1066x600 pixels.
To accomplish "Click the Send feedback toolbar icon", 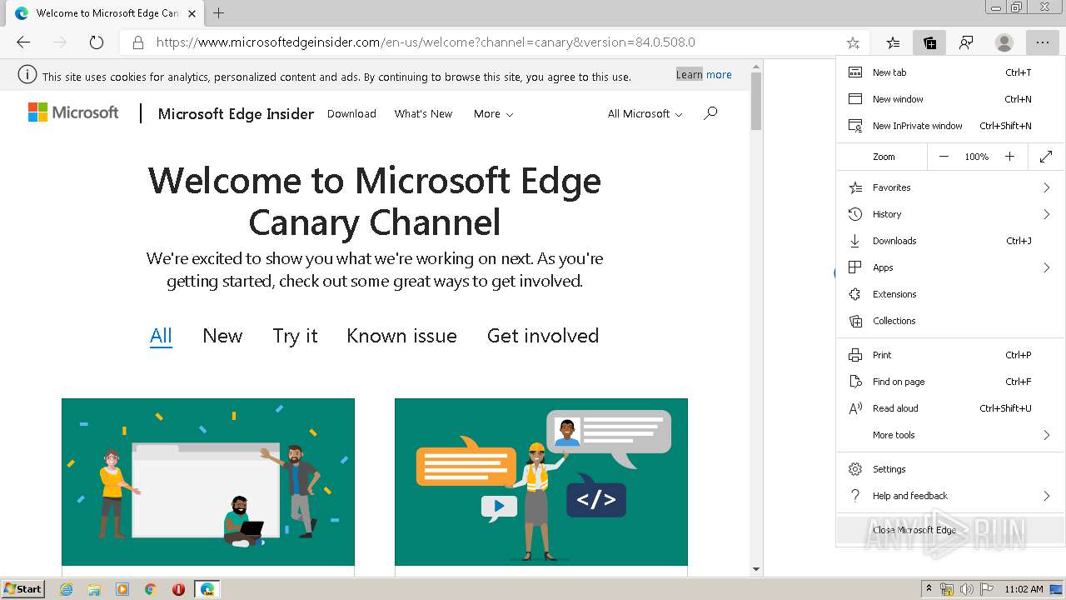I will click(x=966, y=42).
